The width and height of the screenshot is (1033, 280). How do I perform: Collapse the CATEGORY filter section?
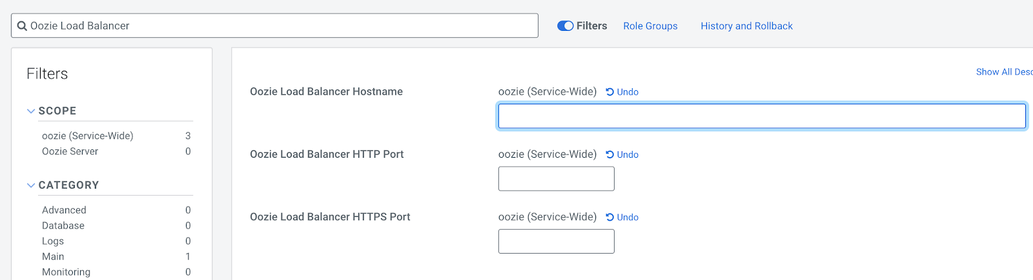click(x=31, y=185)
